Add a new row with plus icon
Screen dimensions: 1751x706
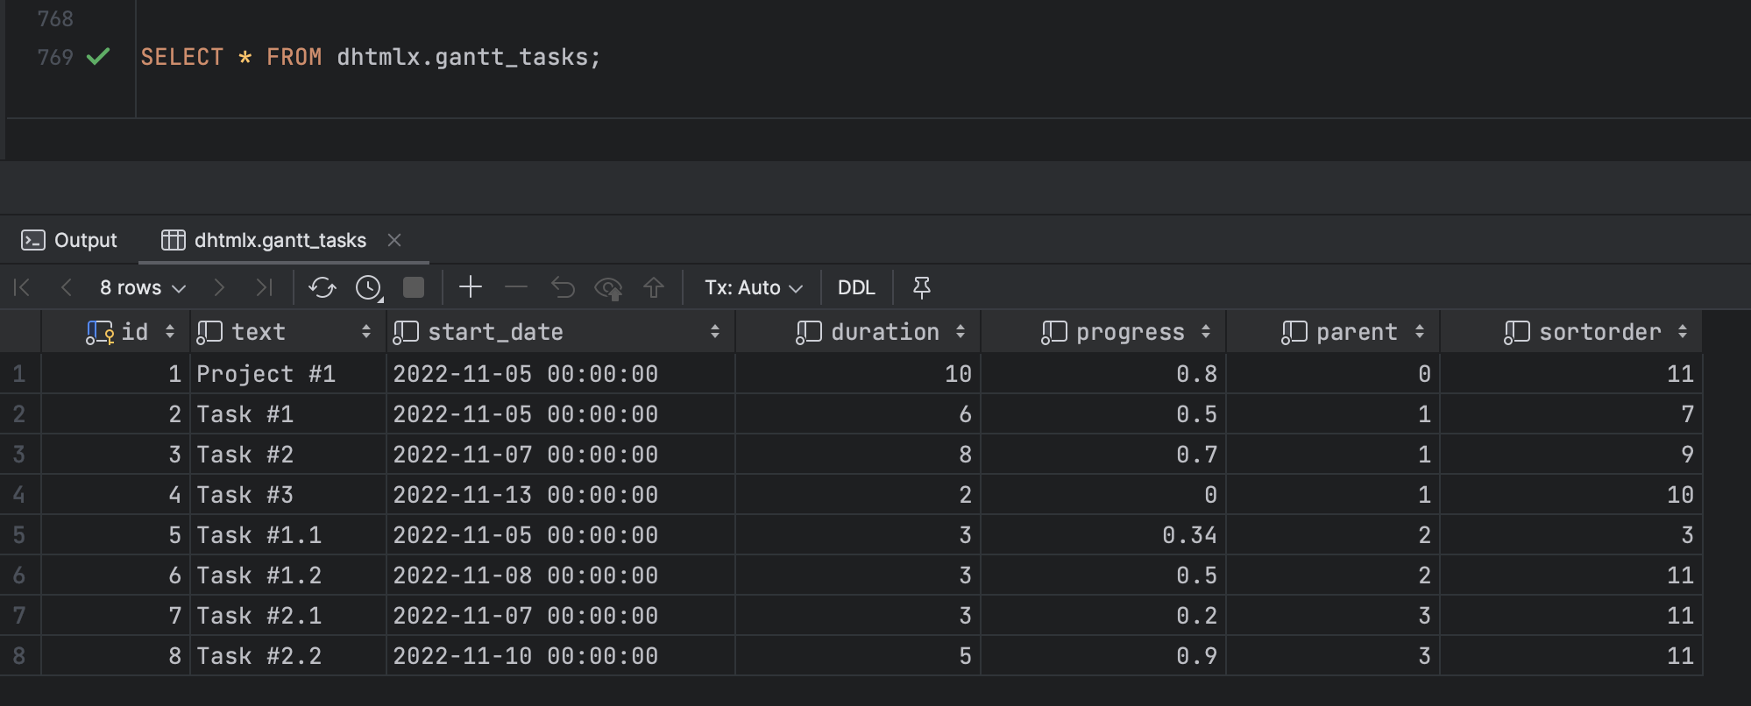coord(471,287)
